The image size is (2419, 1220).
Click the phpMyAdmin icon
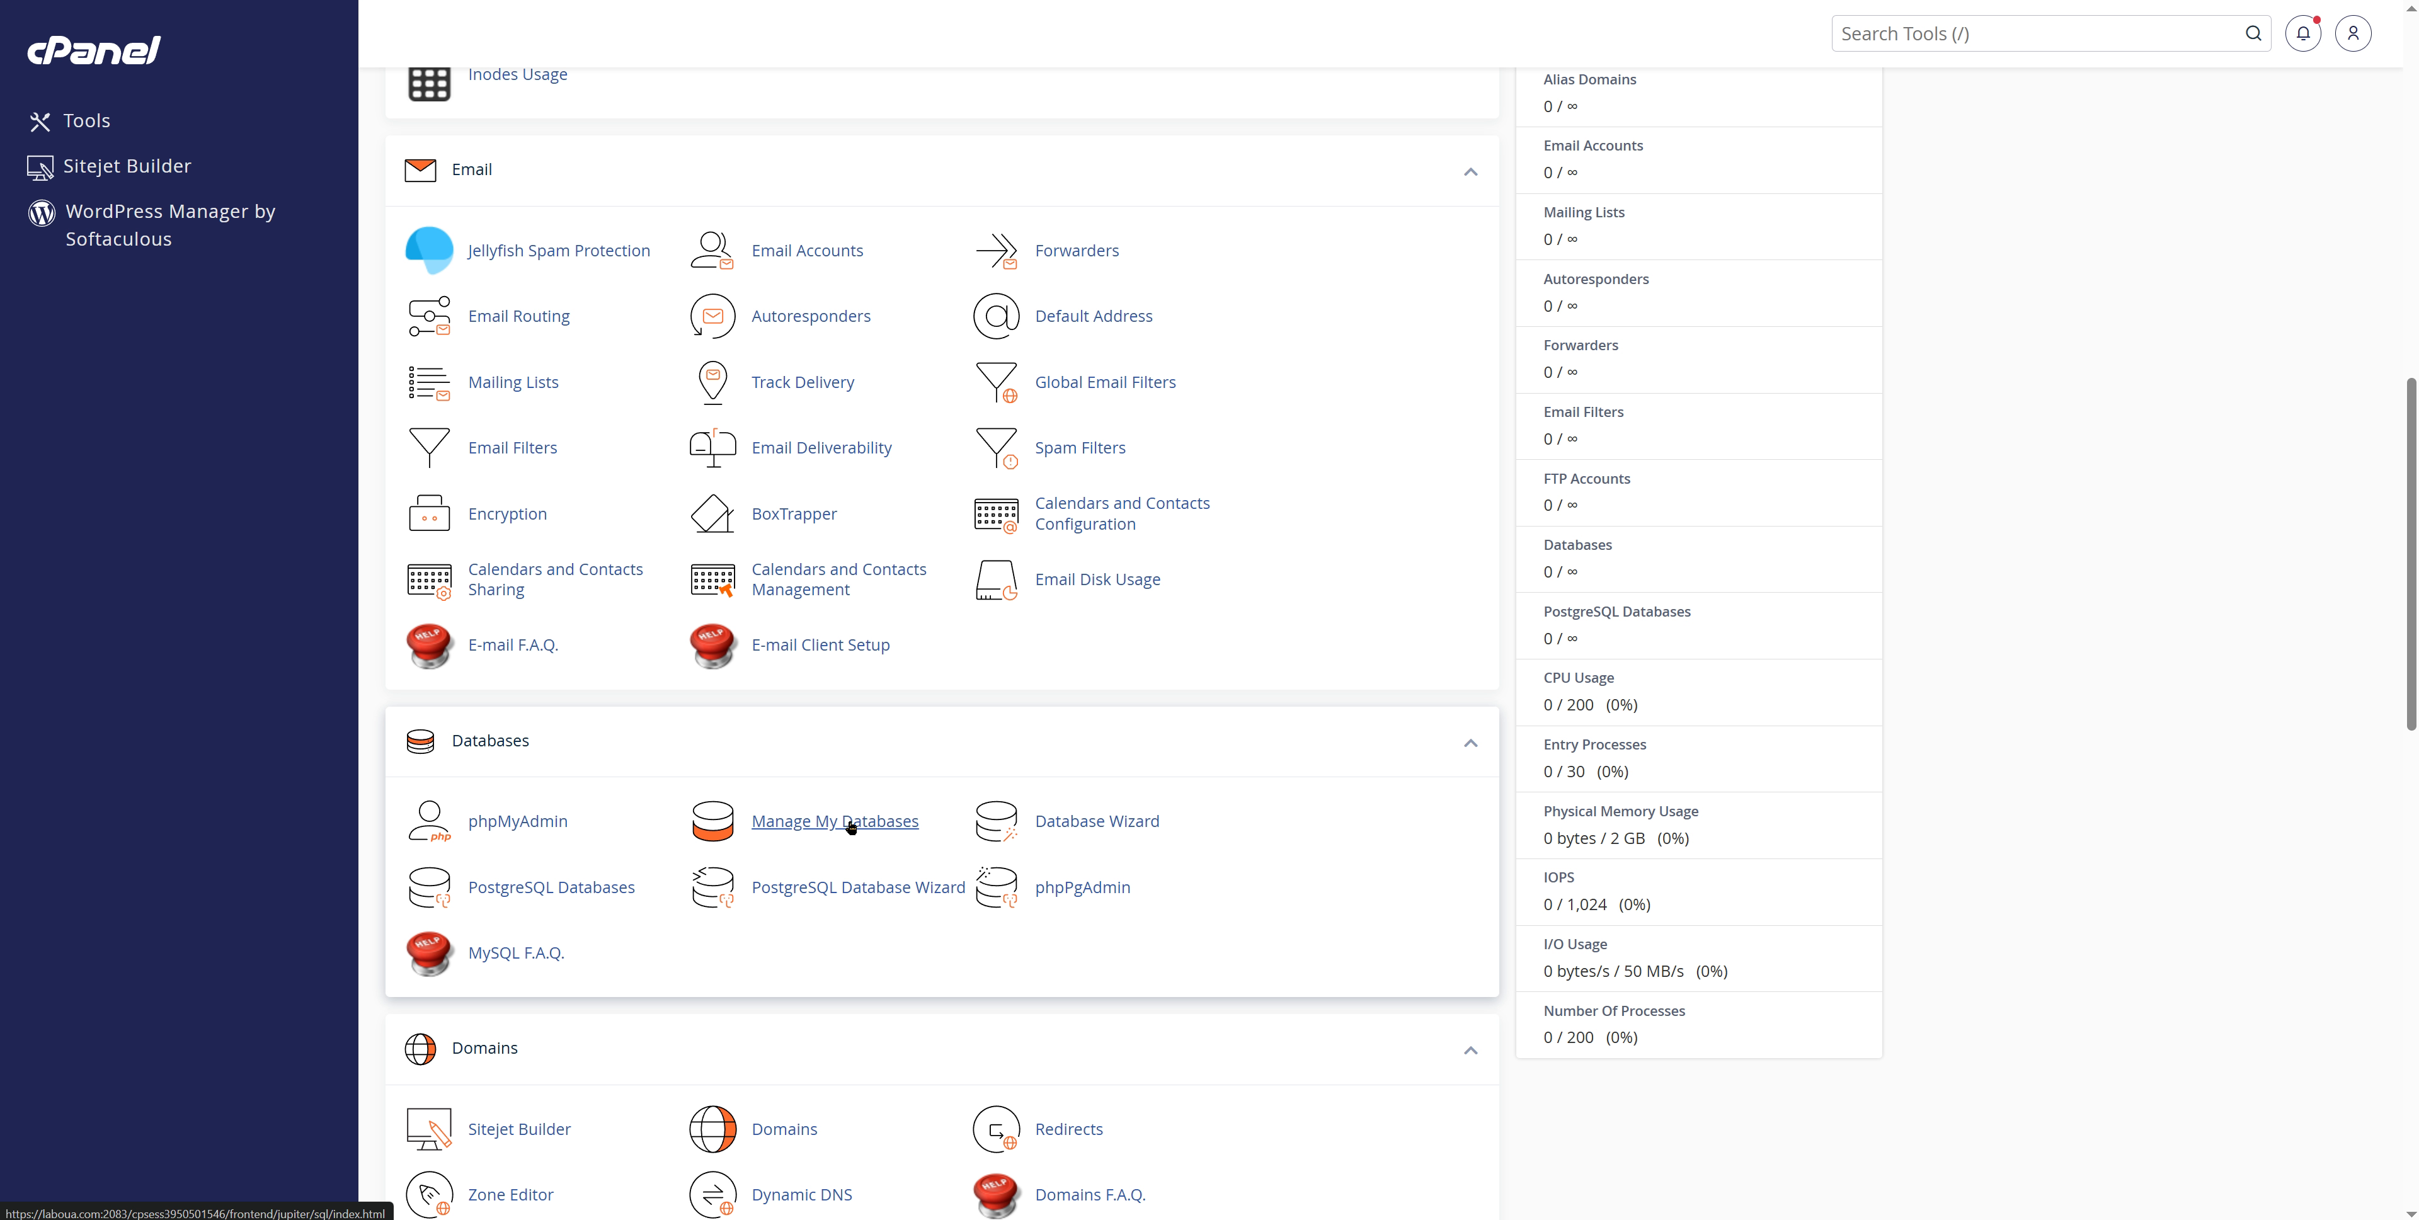click(429, 821)
